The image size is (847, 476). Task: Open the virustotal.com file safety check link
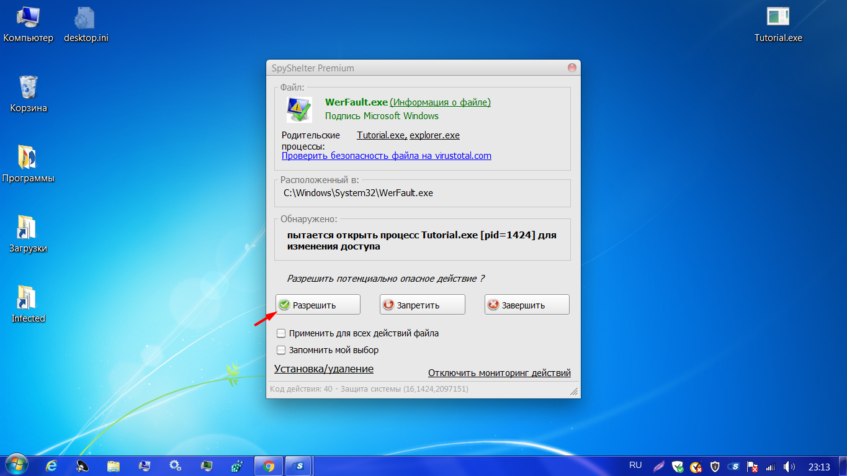[387, 156]
